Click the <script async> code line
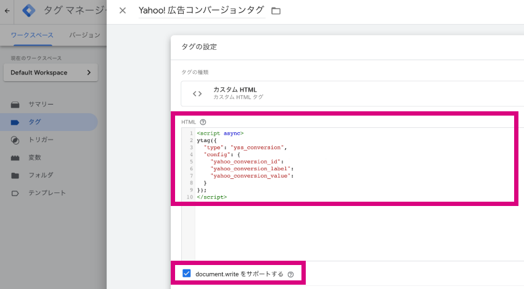524x289 pixels. point(220,133)
